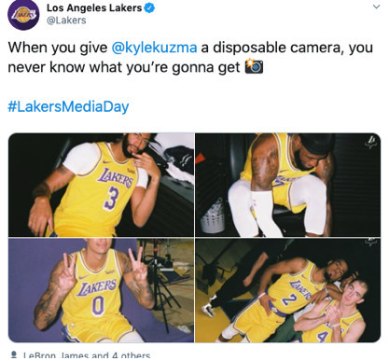
Task: Open the Los Angeles Lakers display name
Action: [94, 8]
